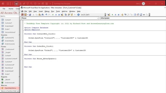This screenshot has width=166, height=93.
Task: Open the Insert menu
Action: pos(41,11)
